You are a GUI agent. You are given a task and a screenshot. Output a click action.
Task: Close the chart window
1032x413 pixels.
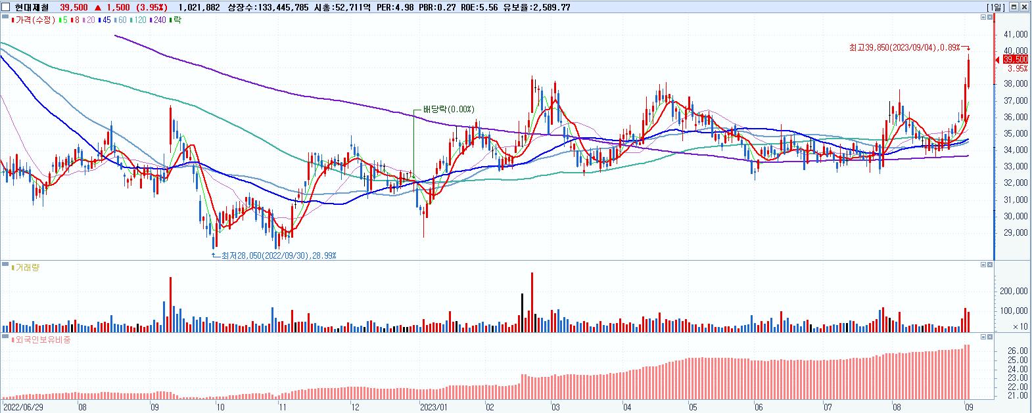pos(1024,7)
